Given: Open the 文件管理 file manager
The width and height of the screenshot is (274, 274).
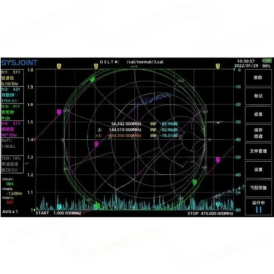Looking at the screenshot, I should click(258, 151).
